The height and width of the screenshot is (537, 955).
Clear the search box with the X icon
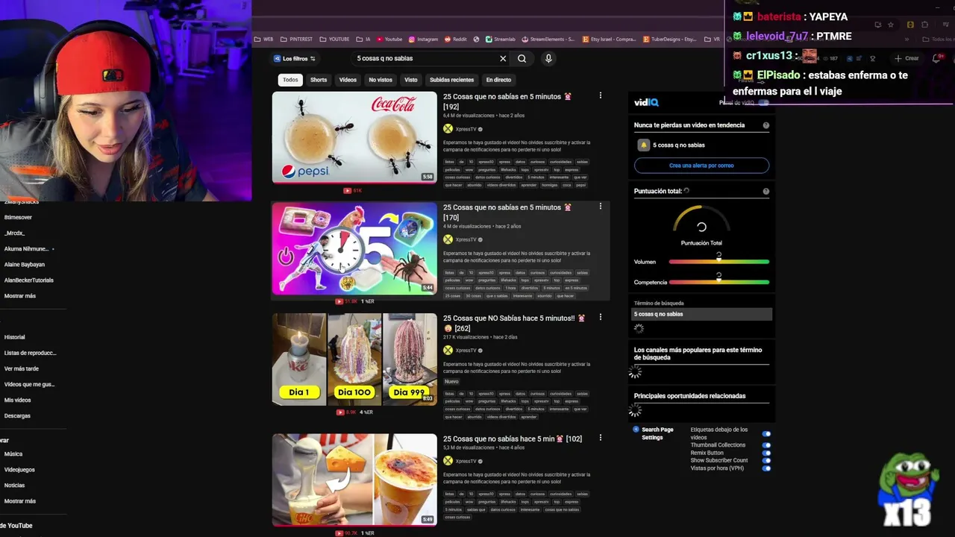click(503, 58)
